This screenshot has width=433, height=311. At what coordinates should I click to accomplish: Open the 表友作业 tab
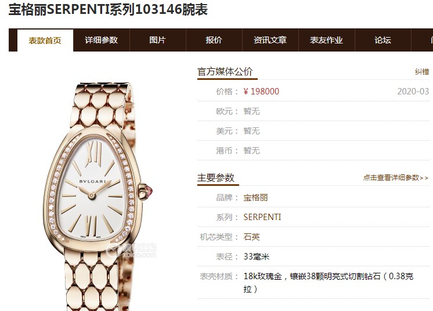(327, 40)
